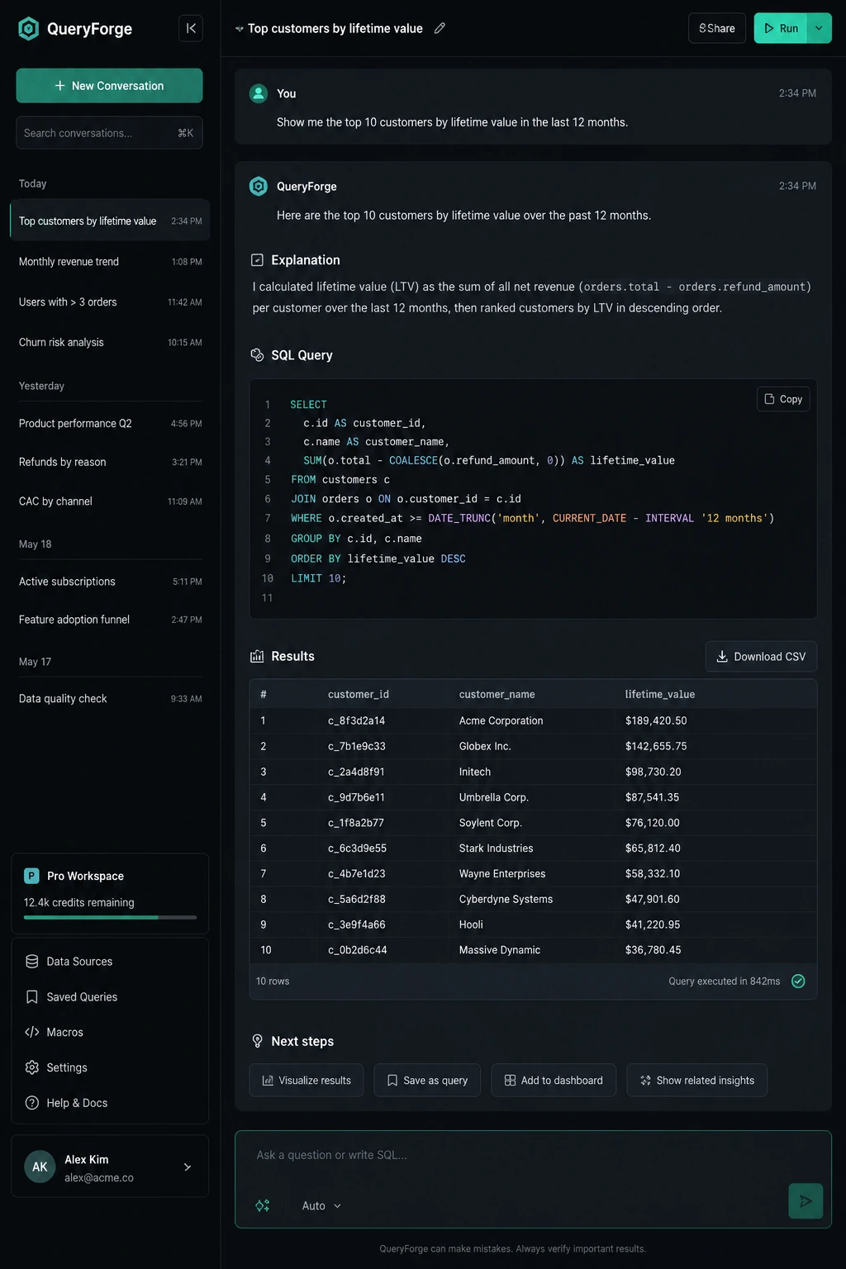This screenshot has height=1269, width=846.
Task: Download the results as CSV
Action: pos(761,657)
